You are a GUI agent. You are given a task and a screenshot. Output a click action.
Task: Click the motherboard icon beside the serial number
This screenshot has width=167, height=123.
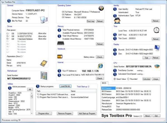point(43,76)
